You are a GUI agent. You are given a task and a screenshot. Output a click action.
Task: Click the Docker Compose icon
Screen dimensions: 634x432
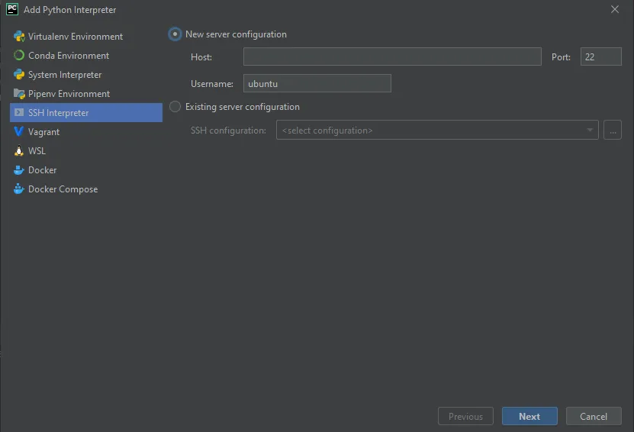18,189
